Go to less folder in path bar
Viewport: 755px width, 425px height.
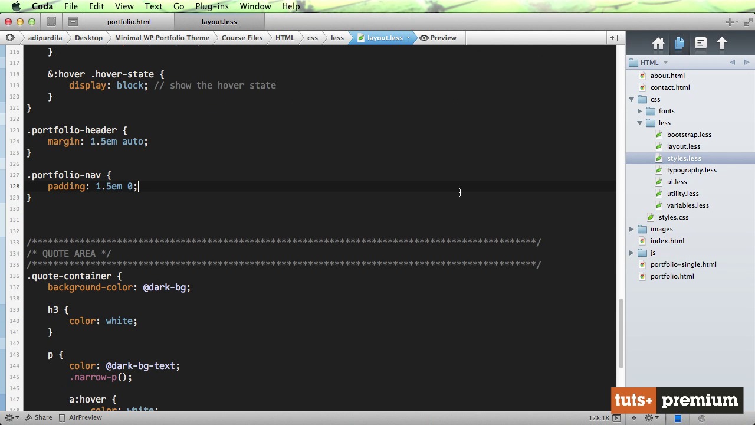[x=337, y=38]
